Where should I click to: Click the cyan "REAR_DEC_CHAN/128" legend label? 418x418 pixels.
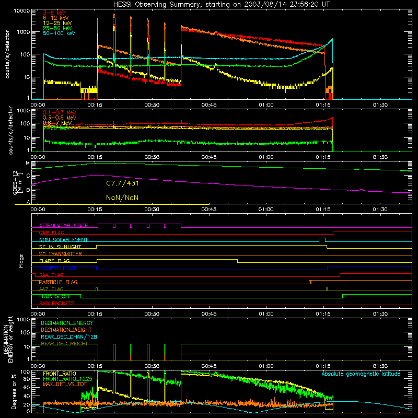point(69,337)
